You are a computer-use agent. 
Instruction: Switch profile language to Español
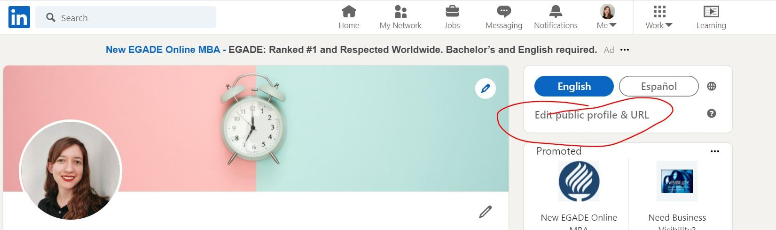[x=659, y=86]
